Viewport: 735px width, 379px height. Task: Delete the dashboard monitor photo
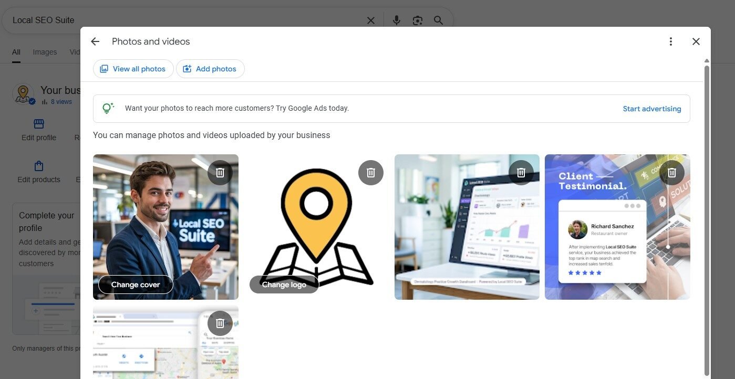[521, 173]
